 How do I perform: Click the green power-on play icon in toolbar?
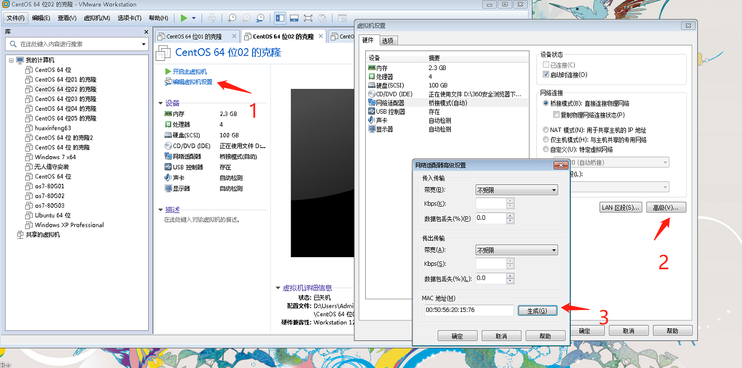pyautogui.click(x=184, y=18)
